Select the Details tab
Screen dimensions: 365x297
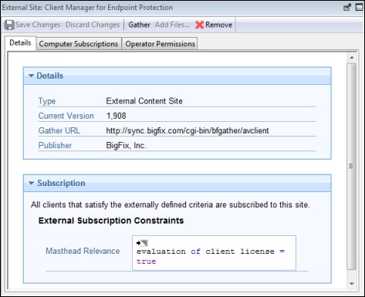click(20, 42)
